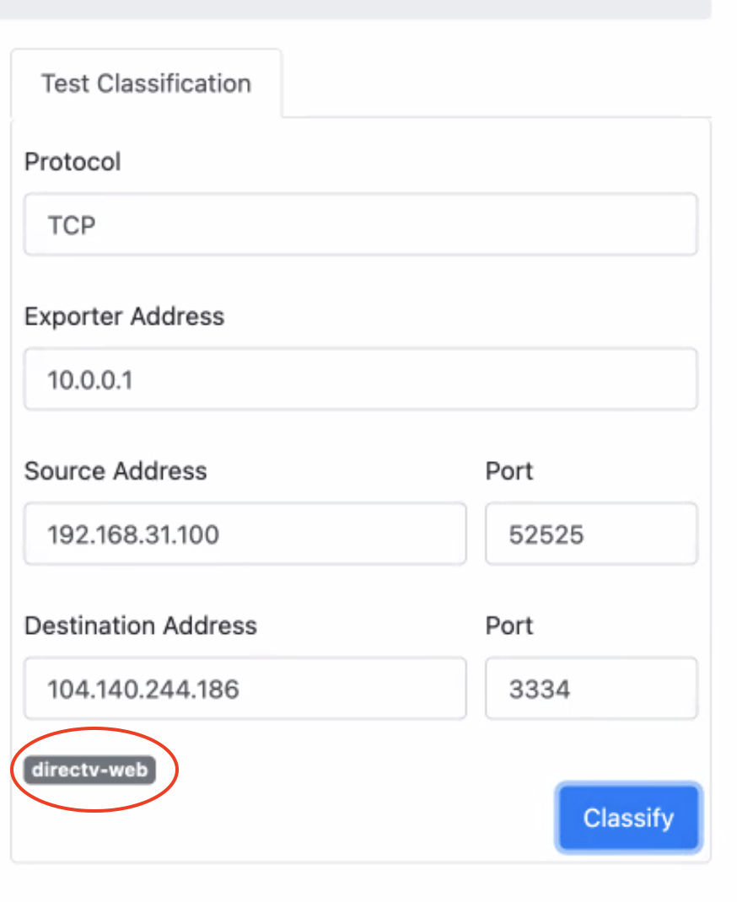Click the directv-web result badge
Viewport: 737px width, 902px height.
tap(90, 770)
